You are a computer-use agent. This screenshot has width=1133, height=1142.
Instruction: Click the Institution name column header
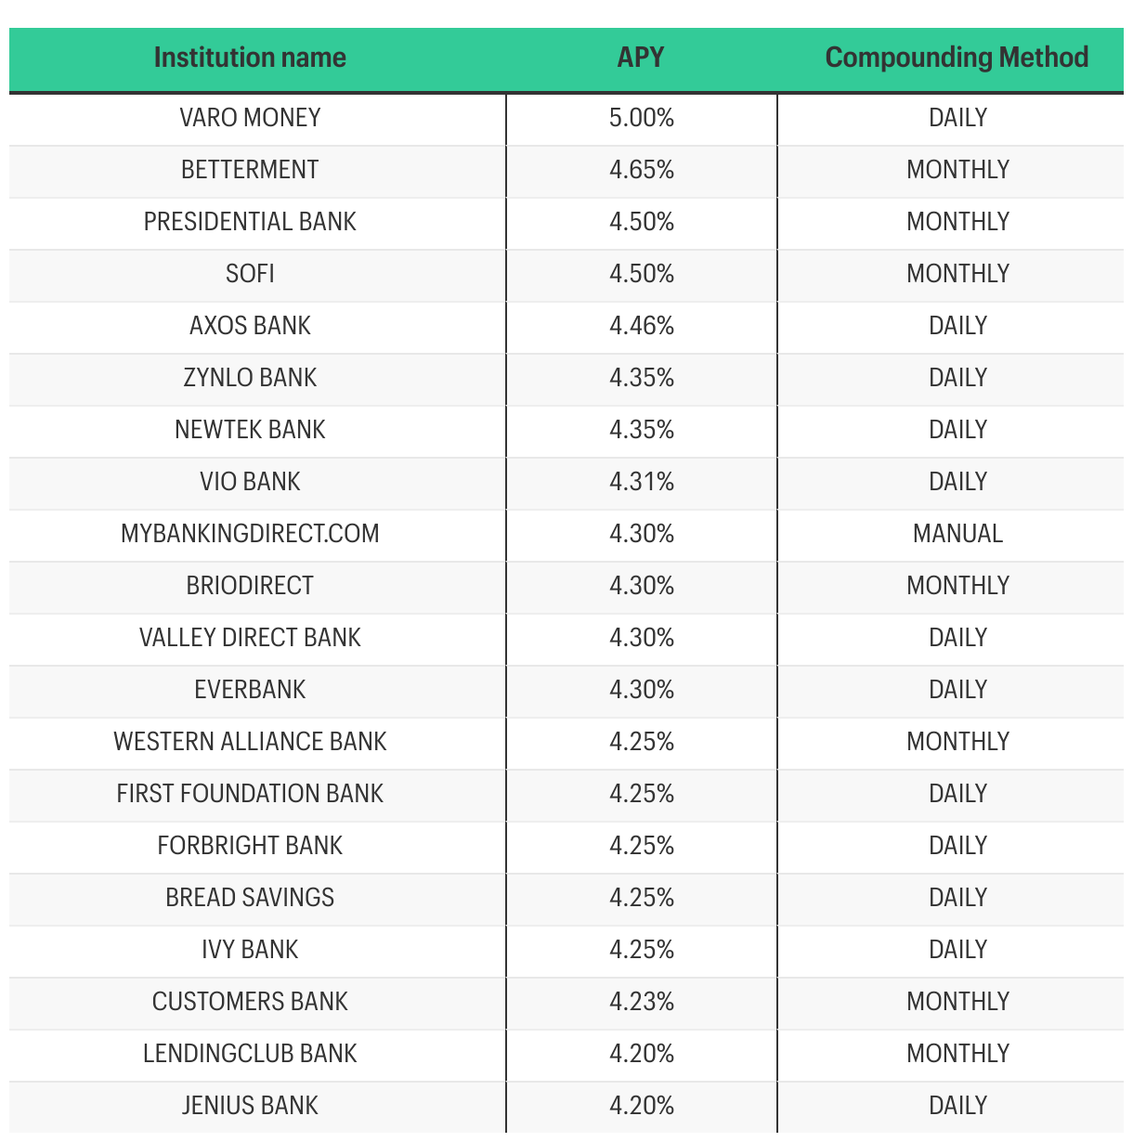(x=250, y=58)
